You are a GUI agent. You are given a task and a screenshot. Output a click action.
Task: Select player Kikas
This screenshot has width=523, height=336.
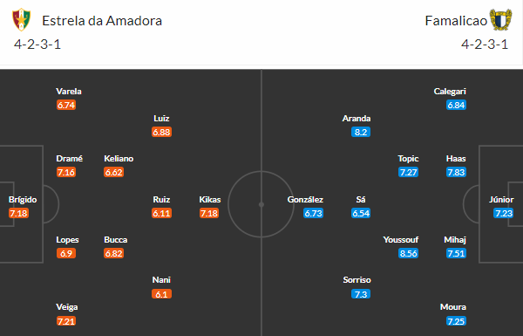(210, 199)
